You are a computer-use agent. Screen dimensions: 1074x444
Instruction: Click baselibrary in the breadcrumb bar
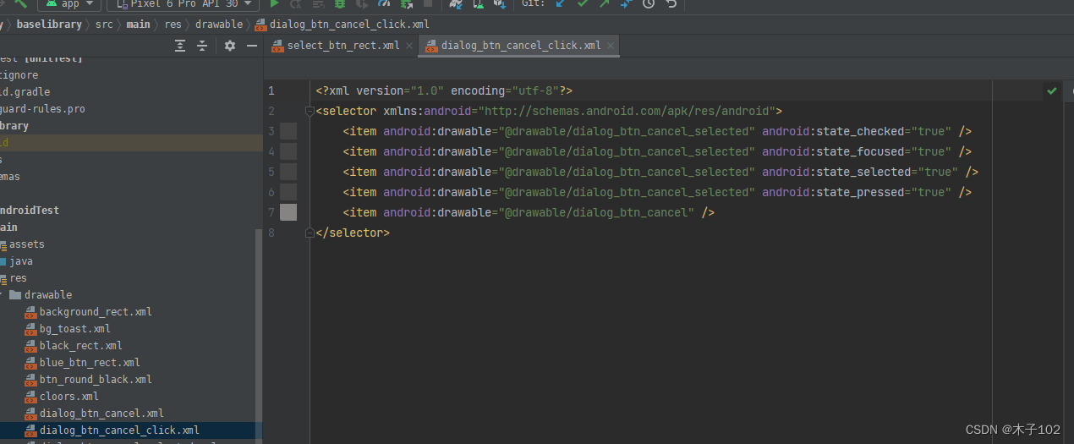click(x=49, y=25)
